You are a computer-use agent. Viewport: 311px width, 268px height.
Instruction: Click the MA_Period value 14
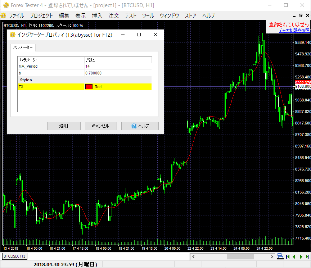87,66
